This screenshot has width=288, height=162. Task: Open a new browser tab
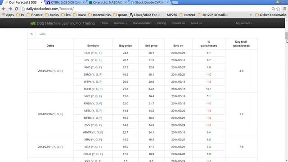[x=175, y=2]
